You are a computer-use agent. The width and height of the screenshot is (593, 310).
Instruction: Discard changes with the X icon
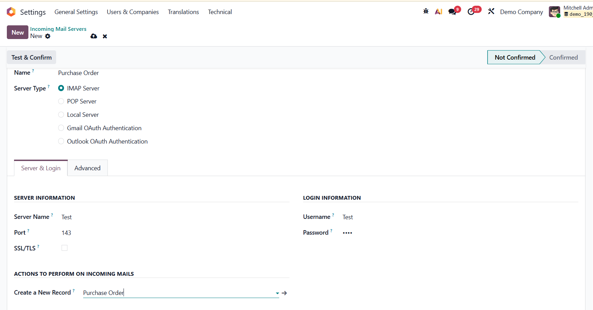pos(105,36)
